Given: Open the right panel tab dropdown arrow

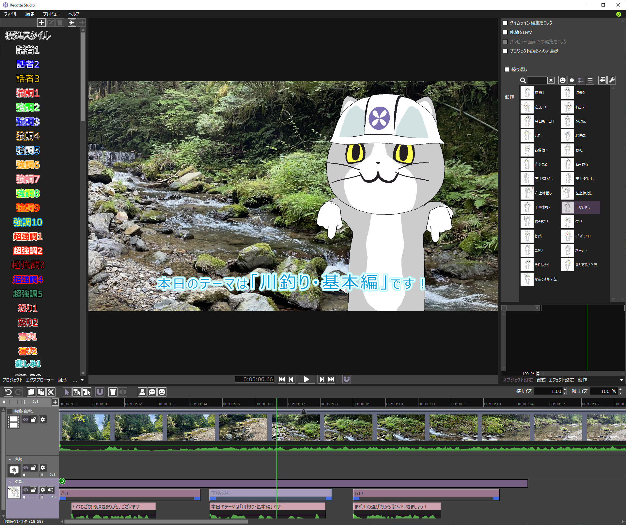Looking at the screenshot, I should pyautogui.click(x=621, y=380).
